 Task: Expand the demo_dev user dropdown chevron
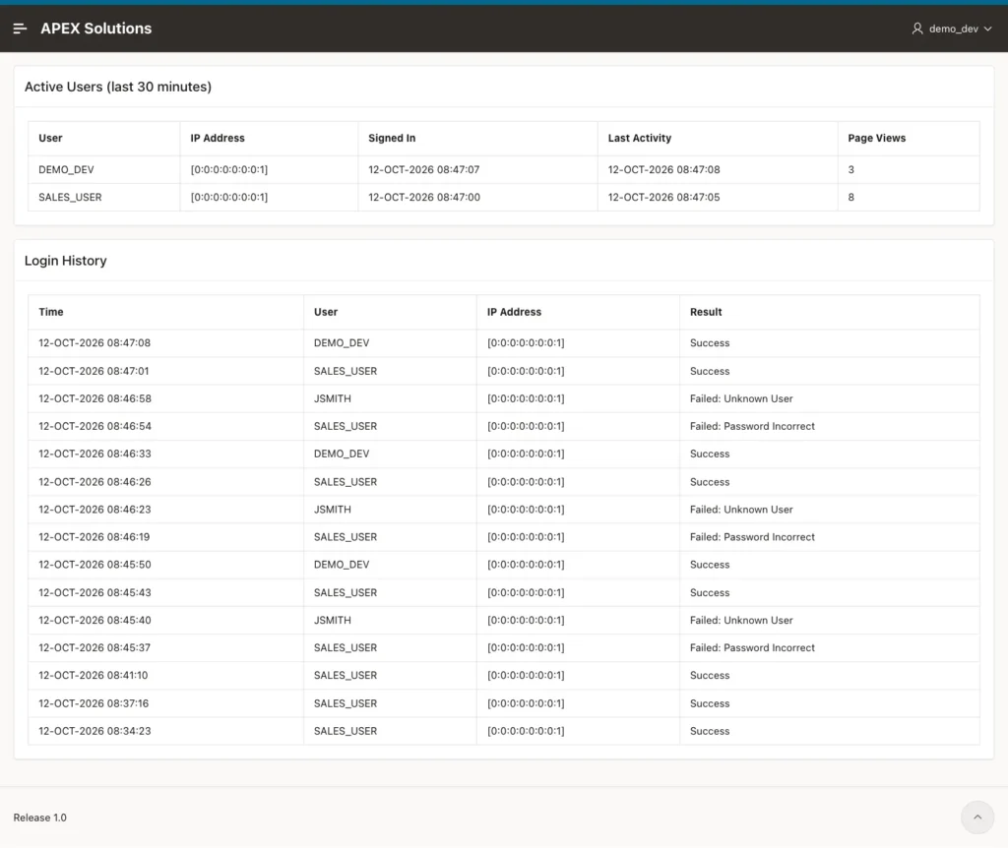point(988,29)
